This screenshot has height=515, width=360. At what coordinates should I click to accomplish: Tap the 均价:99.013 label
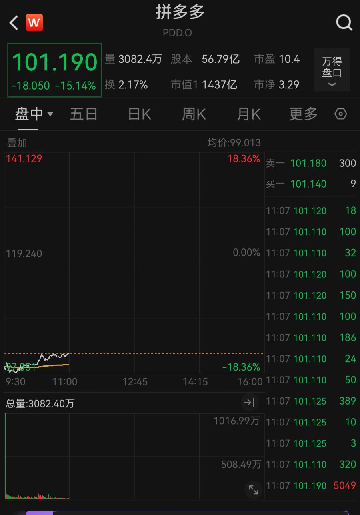coord(234,143)
